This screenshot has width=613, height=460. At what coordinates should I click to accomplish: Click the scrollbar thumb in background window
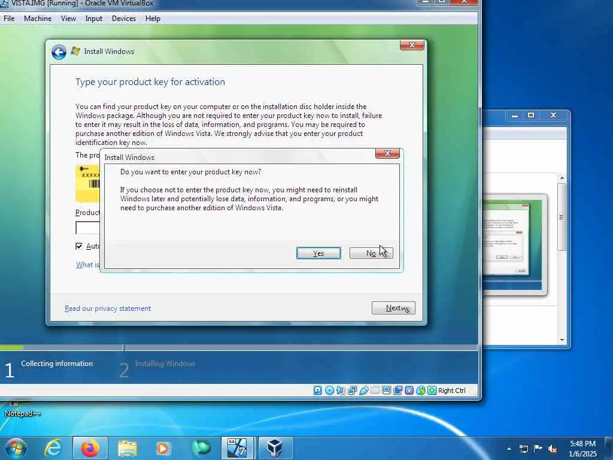click(x=562, y=217)
